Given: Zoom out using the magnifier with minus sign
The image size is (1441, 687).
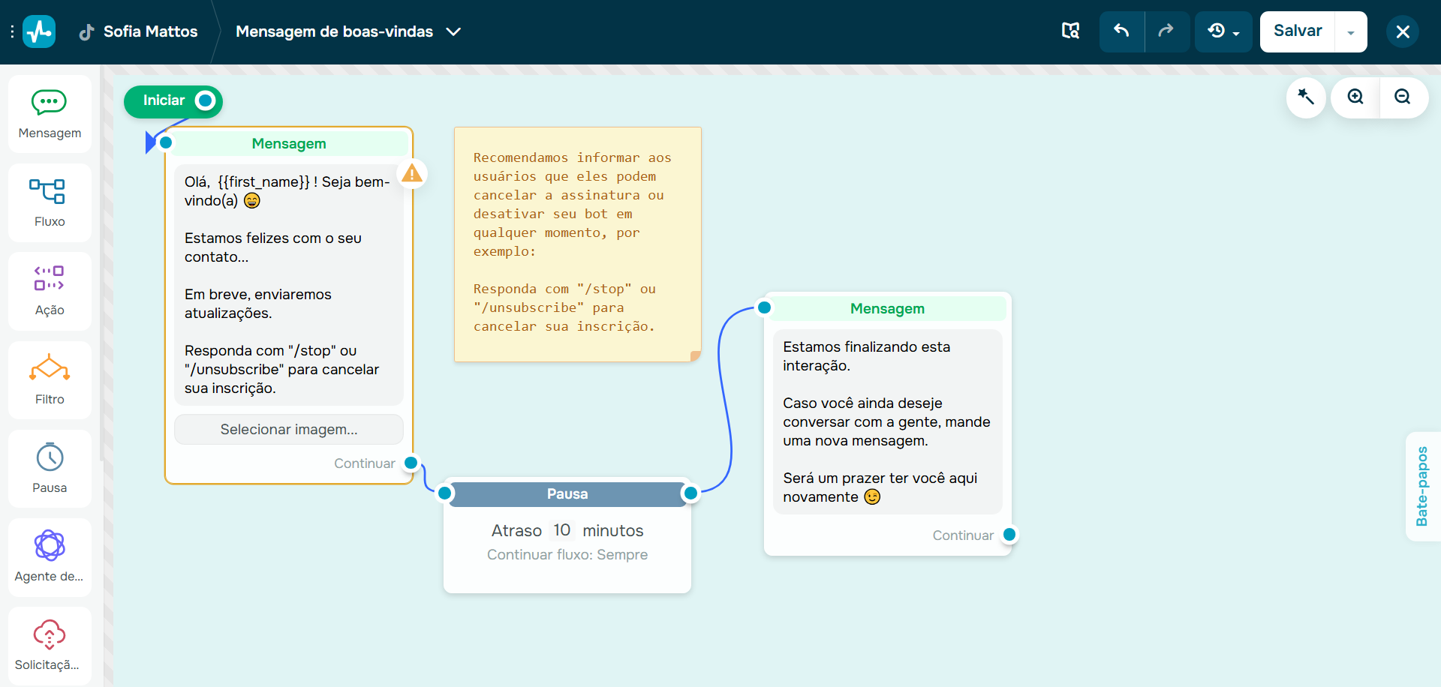Looking at the screenshot, I should pyautogui.click(x=1403, y=97).
